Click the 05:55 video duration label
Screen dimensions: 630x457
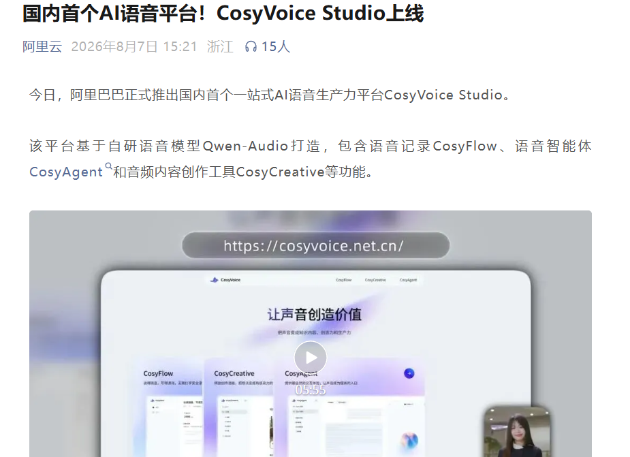(x=311, y=390)
